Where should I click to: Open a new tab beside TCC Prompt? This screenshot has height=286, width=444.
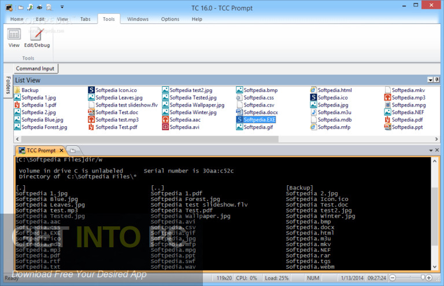tap(73, 151)
